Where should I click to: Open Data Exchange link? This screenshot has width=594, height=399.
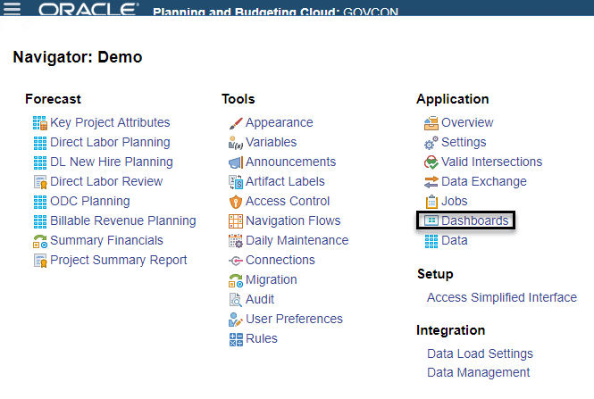pos(484,182)
